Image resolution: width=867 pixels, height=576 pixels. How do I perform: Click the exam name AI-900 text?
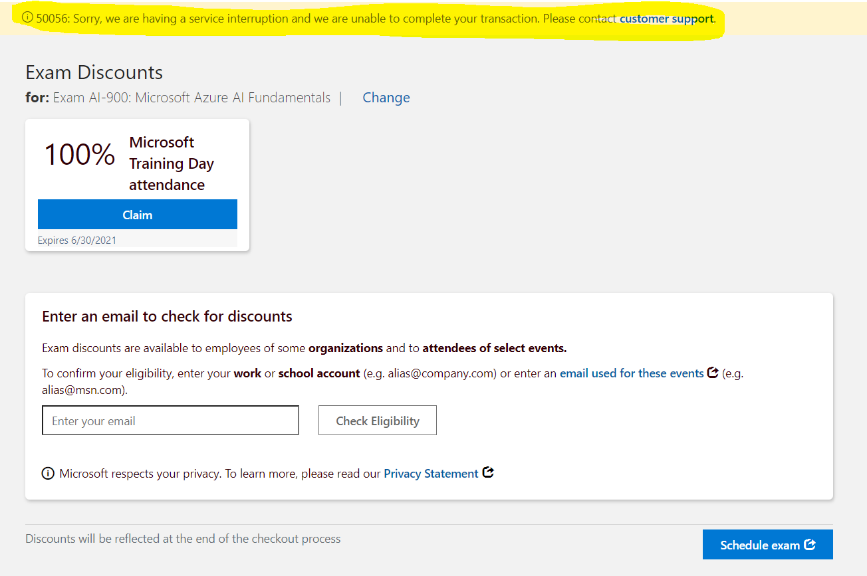pyautogui.click(x=191, y=98)
